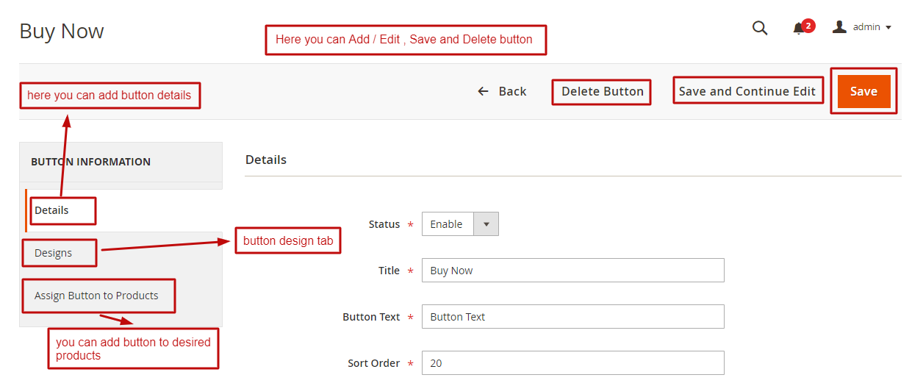923x386 pixels.
Task: Click the Buy Now page heading
Action: (x=62, y=32)
